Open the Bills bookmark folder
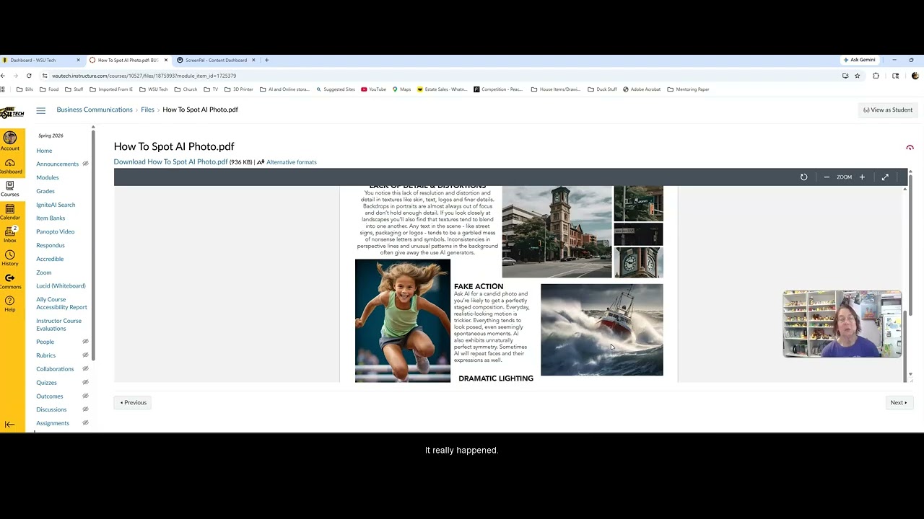 (25, 89)
